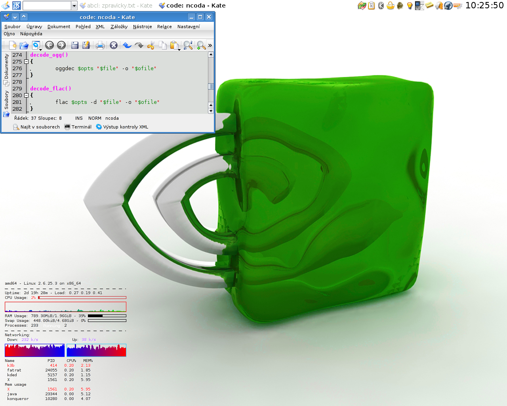Open the Úpravy menu

tap(34, 27)
